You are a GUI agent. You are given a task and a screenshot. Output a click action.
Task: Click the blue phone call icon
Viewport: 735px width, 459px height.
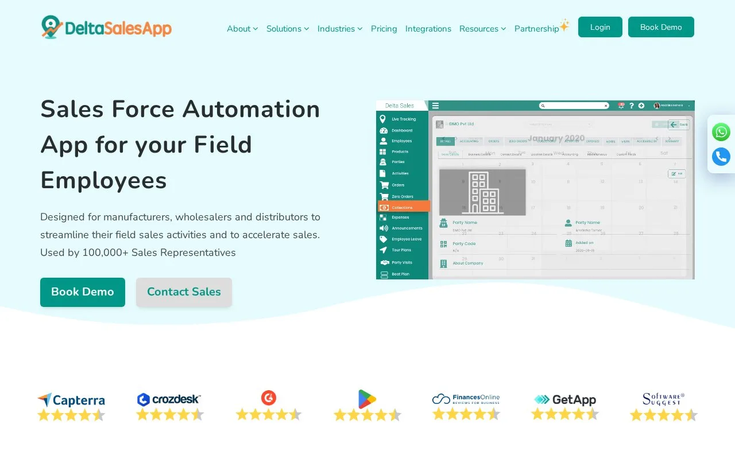pos(721,157)
